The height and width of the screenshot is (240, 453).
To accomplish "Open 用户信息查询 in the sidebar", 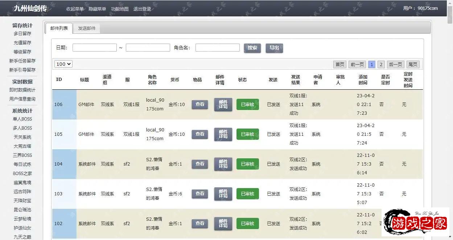I will pyautogui.click(x=22, y=99).
